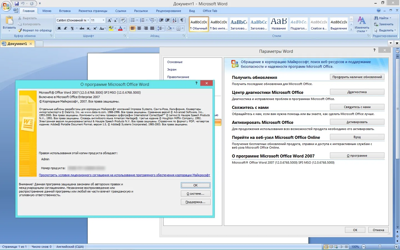400x250 pixels.
Task: Open the font name Calibri dropdown
Action: tap(88, 20)
